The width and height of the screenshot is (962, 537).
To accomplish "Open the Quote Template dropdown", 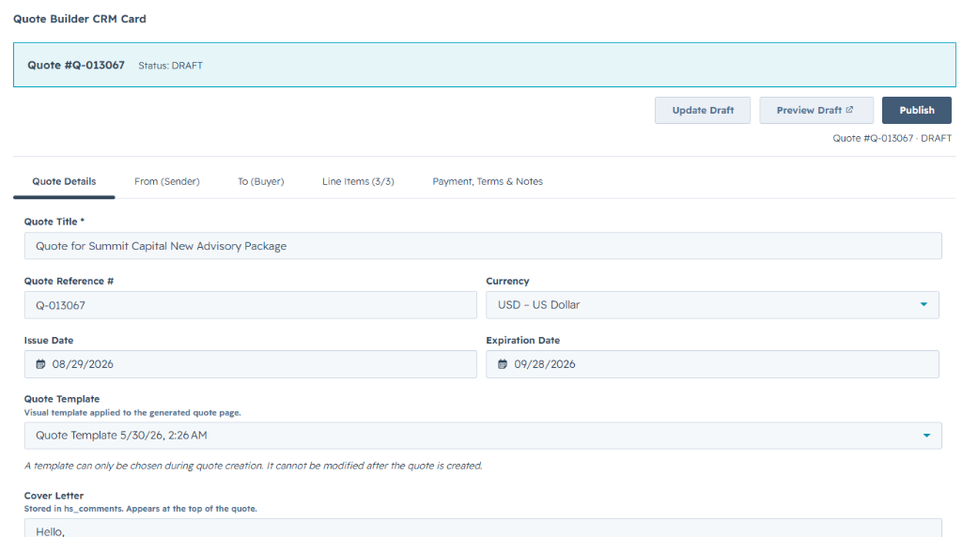I will tap(483, 436).
